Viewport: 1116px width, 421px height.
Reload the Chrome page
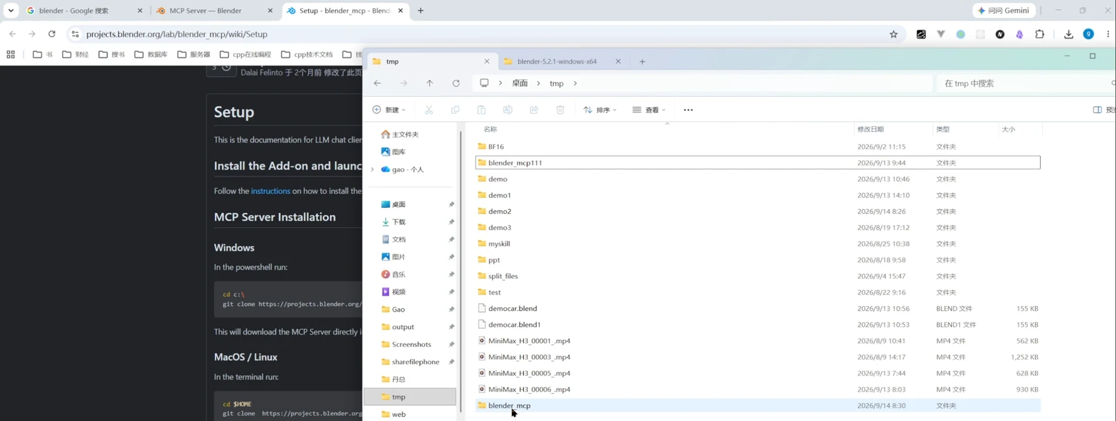pos(52,34)
